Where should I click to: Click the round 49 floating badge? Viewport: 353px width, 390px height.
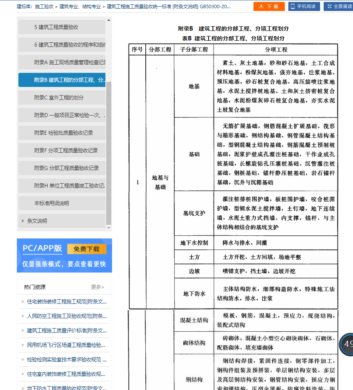[348, 344]
